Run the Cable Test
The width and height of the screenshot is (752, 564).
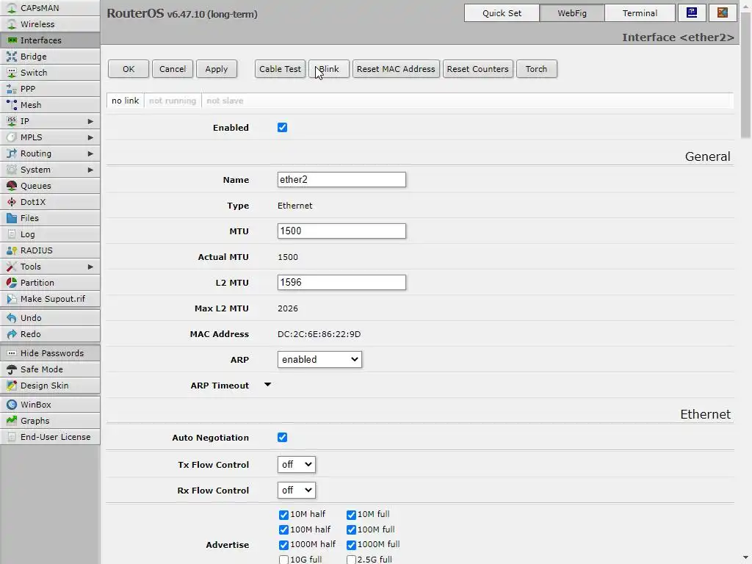coord(280,69)
